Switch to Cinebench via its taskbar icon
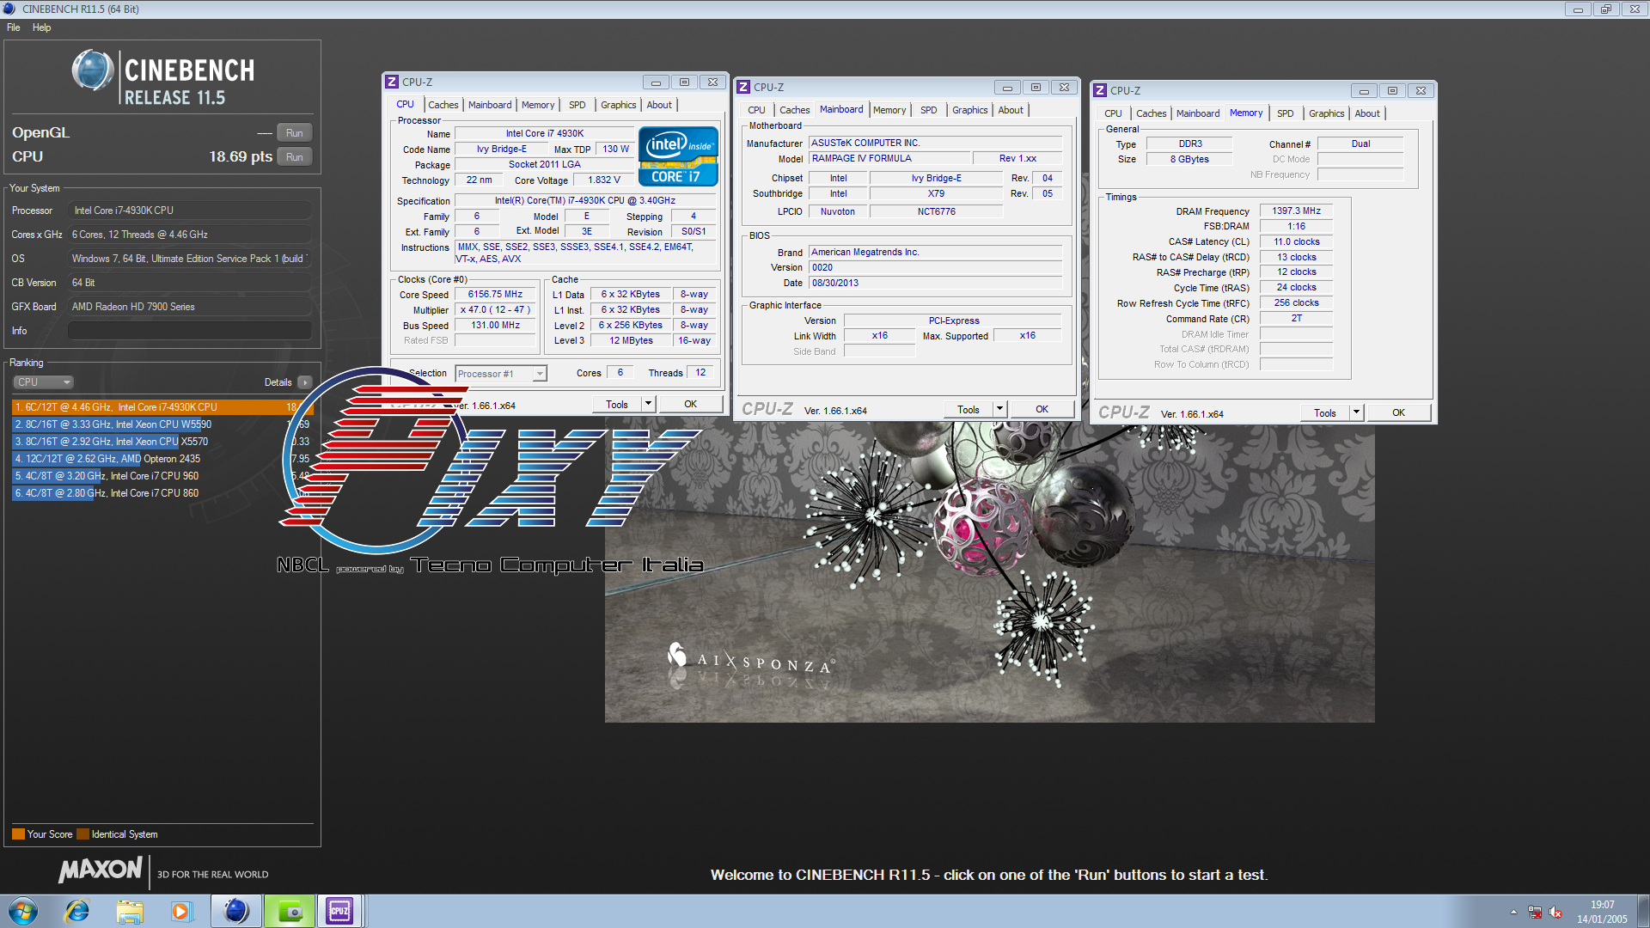This screenshot has height=928, width=1650. tap(235, 911)
